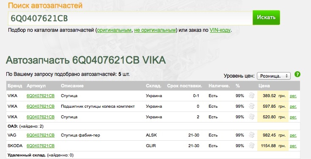311x159 pixels.
Task: Click the exchange arrows icon in 389.52 row
Action: click(251, 95)
